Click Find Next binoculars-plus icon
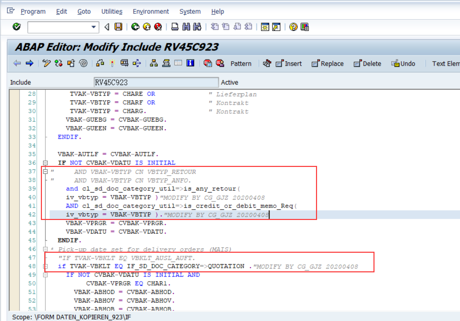 [x=197, y=27]
